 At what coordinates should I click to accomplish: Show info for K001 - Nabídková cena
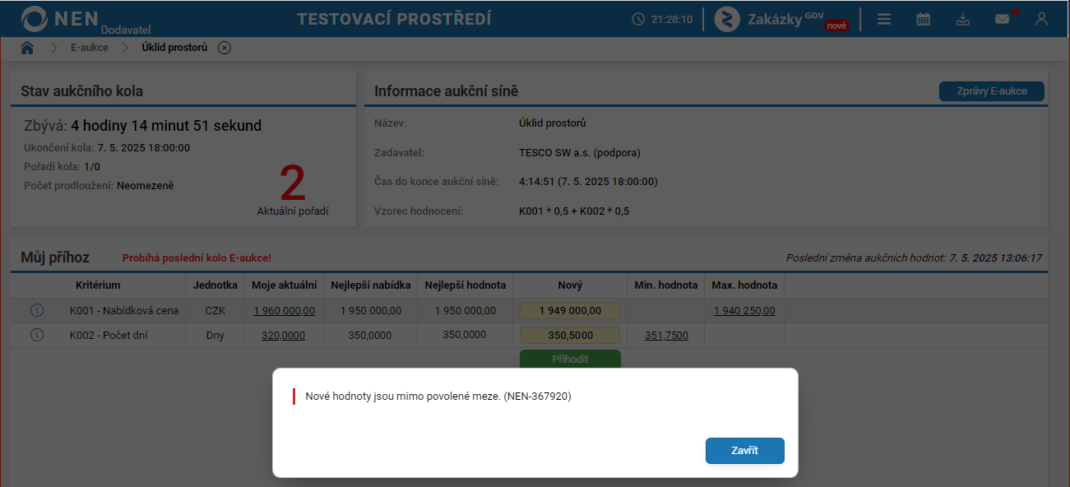point(36,310)
